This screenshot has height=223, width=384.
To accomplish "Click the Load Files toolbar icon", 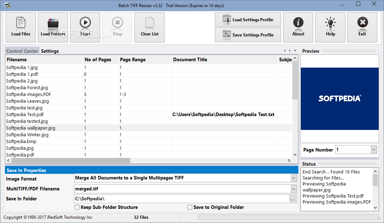I will 21,27.
